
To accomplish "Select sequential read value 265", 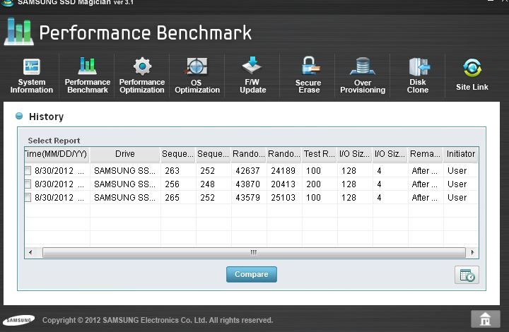I will coord(172,198).
